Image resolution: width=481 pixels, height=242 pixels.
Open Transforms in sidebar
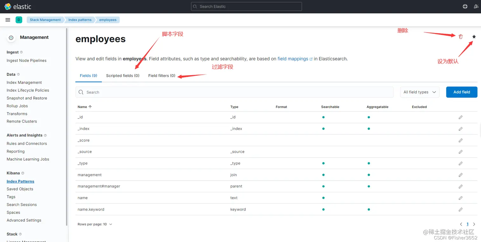click(17, 114)
